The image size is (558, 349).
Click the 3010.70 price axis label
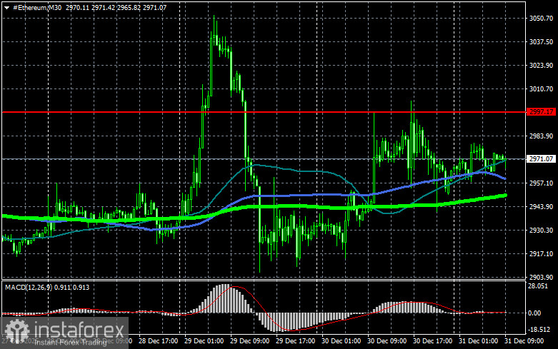point(542,88)
